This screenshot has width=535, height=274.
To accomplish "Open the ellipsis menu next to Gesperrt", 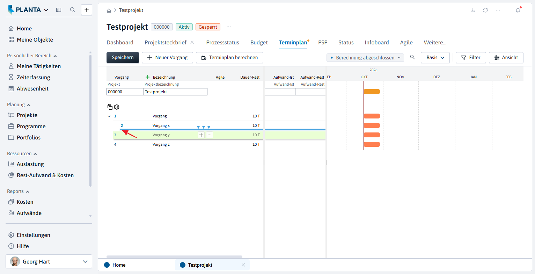I will point(229,27).
